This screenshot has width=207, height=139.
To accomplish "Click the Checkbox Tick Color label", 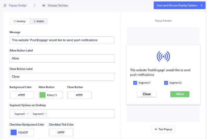I will coord(61,124).
